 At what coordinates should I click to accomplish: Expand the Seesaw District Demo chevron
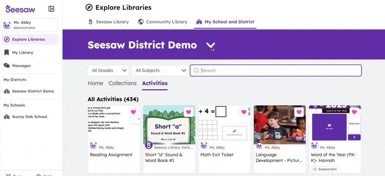click(210, 45)
